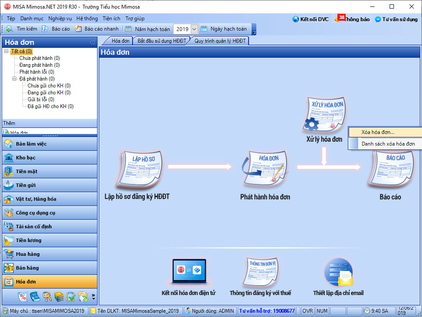Open the Trợ giúp menu
This screenshot has height=317, width=422.
click(135, 19)
